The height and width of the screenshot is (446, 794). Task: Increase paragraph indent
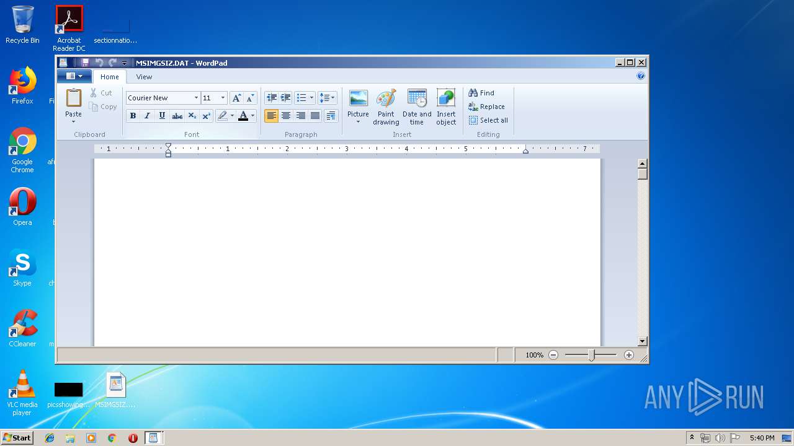[285, 98]
